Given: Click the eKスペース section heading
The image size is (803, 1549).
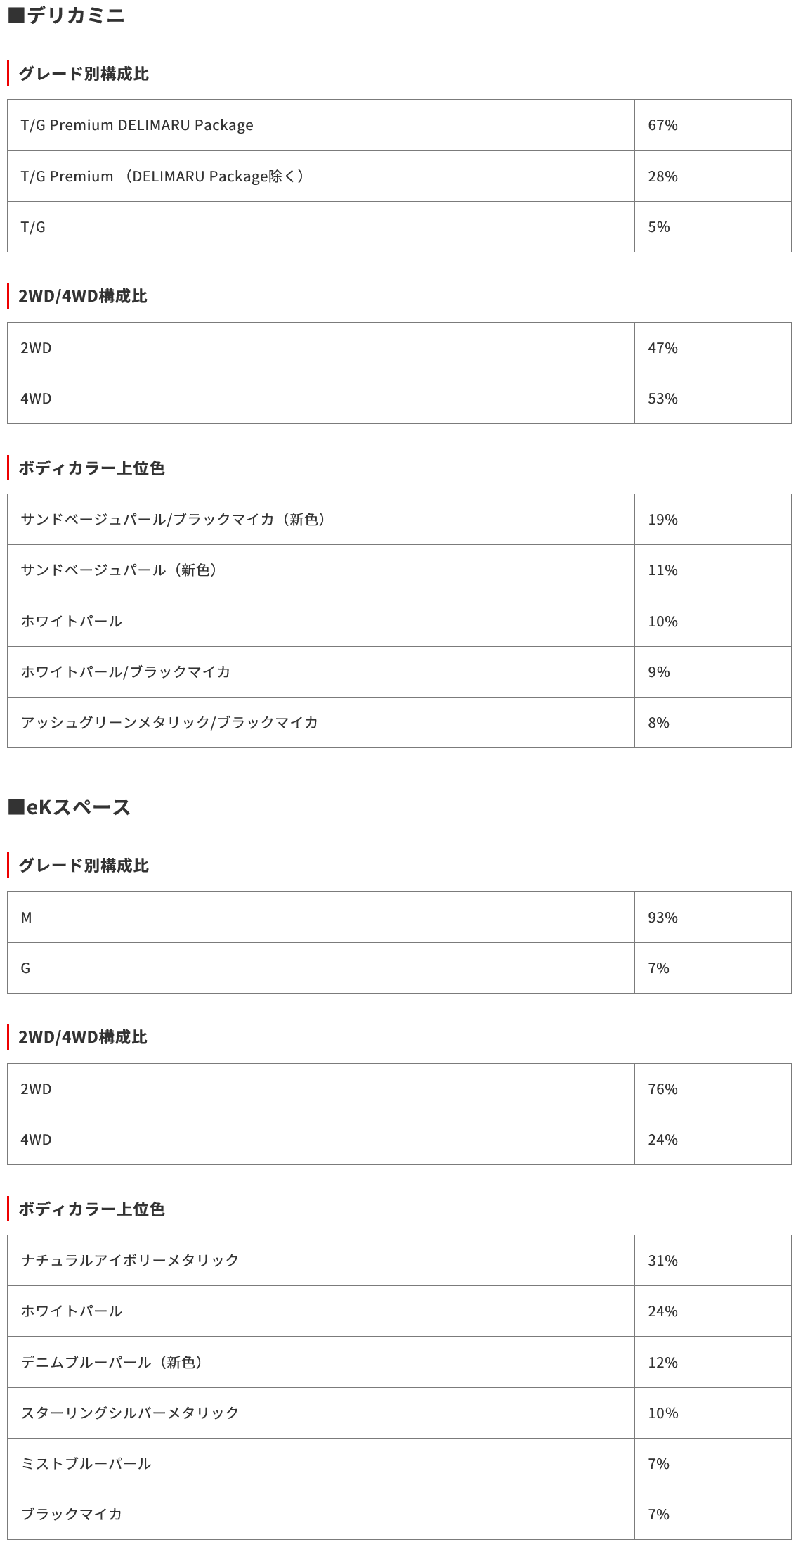Looking at the screenshot, I should pyautogui.click(x=69, y=807).
